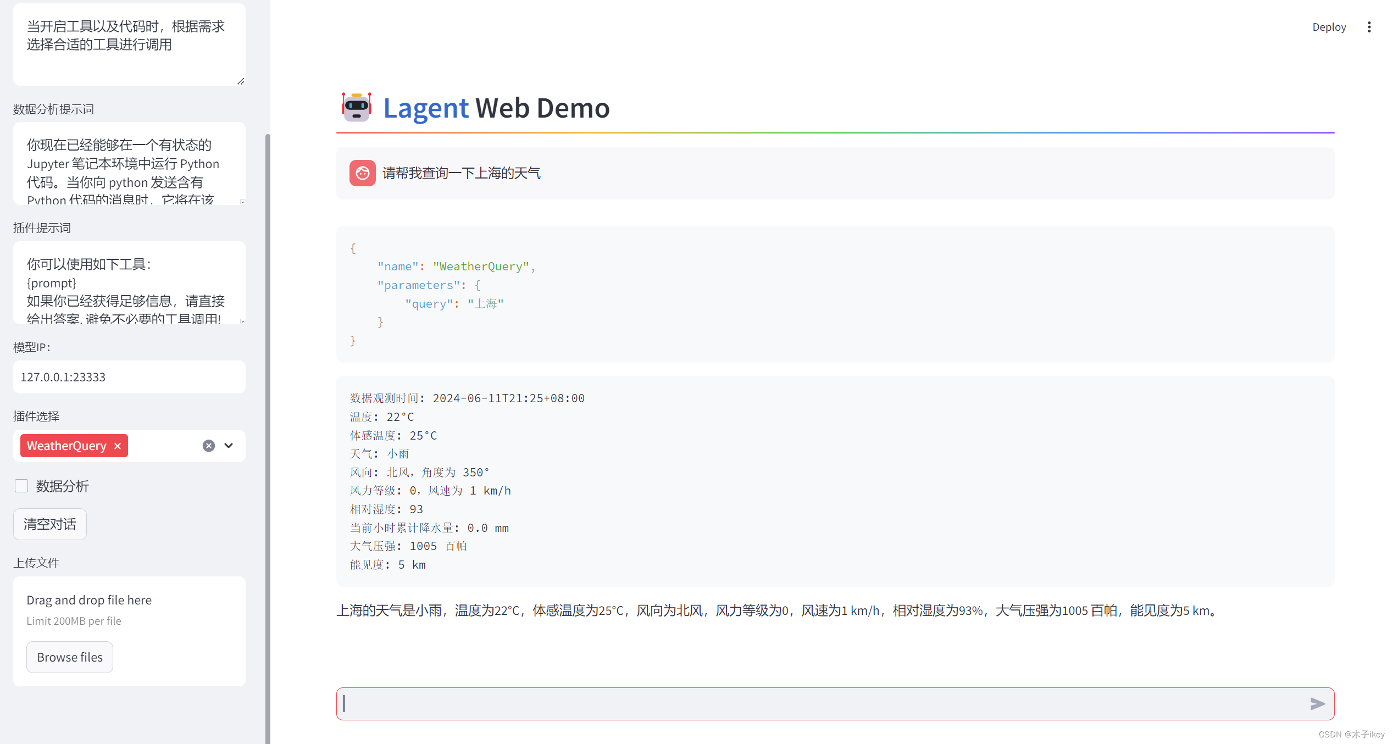Open the three-dot overflow menu
Viewport: 1393px width, 744px height.
click(1369, 26)
